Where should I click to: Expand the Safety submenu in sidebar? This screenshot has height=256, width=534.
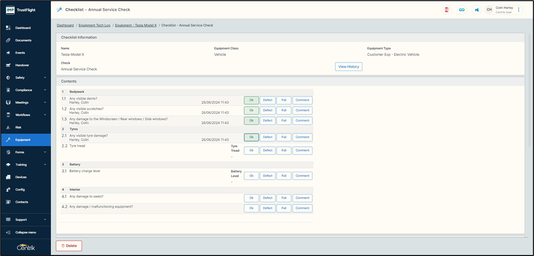(45, 78)
